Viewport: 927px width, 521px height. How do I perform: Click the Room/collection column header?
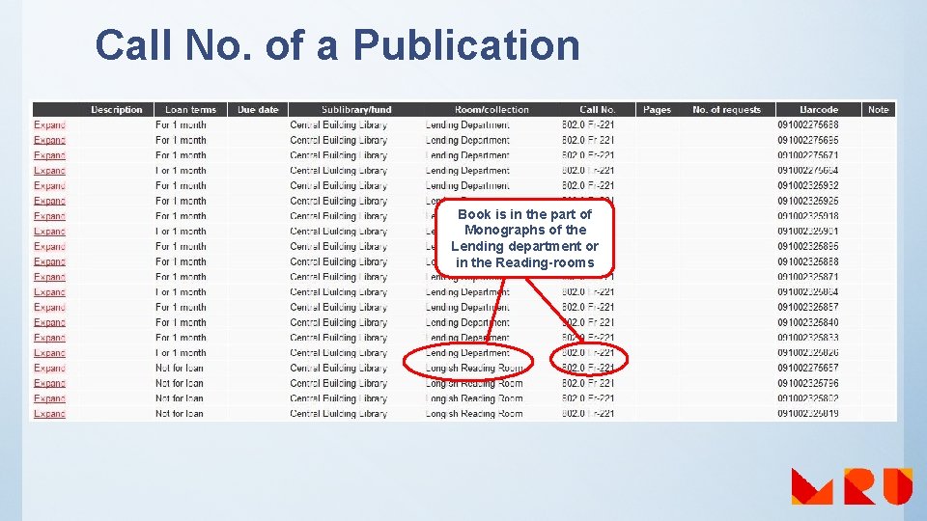(492, 110)
